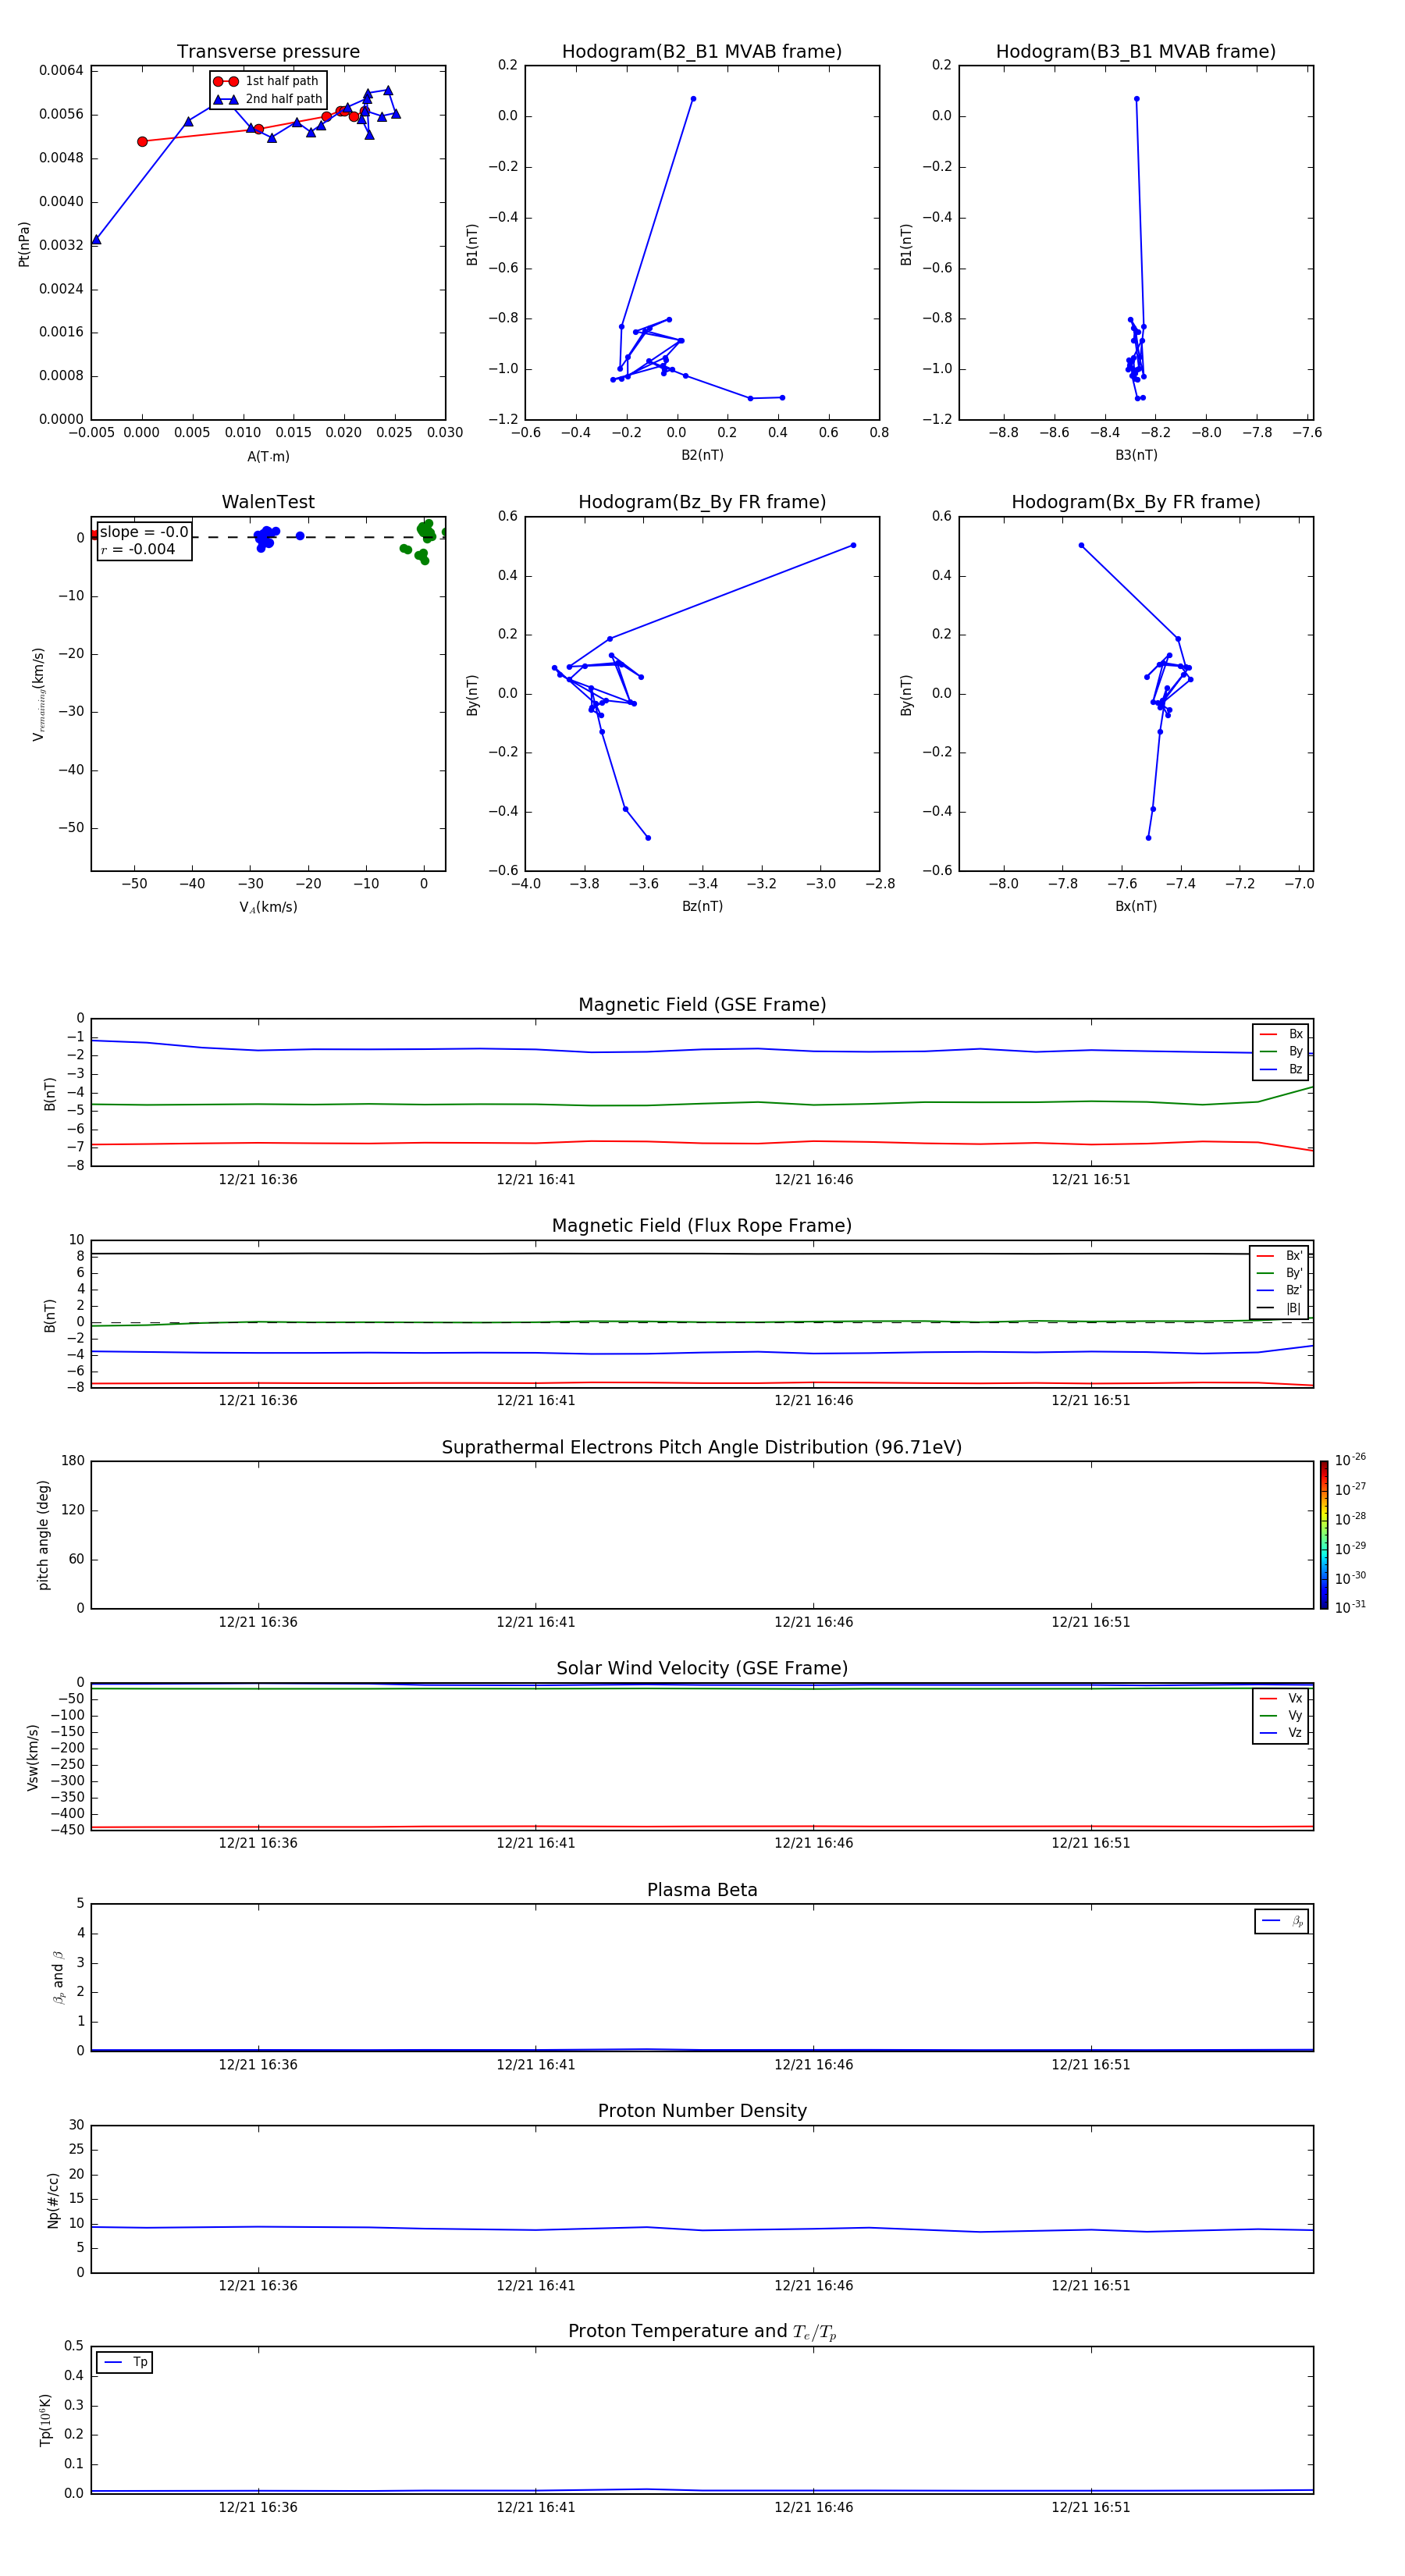
Task: Click the 'Hodogram(Bx_By FR frame)' title
Action: click(x=1136, y=502)
